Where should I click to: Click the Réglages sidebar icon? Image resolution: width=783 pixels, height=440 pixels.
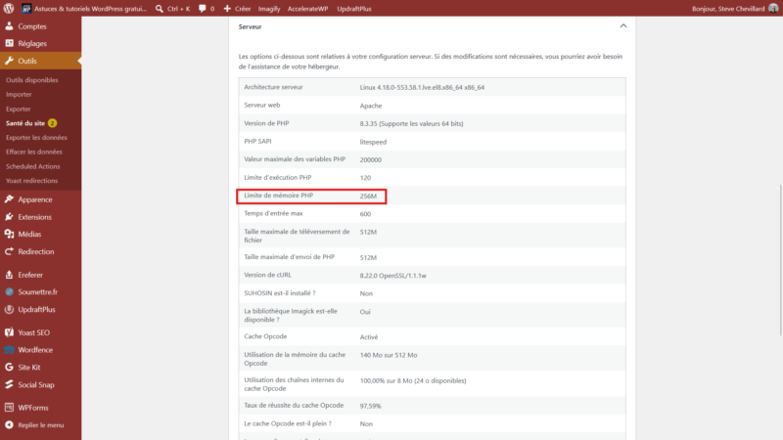tap(9, 43)
